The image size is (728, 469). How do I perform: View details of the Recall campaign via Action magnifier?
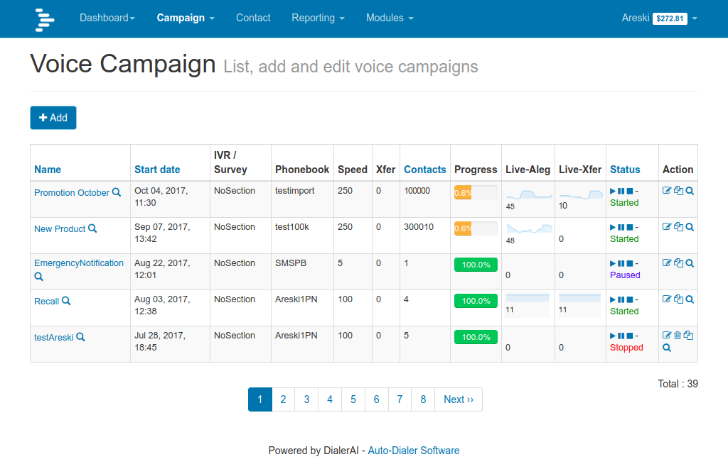pyautogui.click(x=690, y=299)
